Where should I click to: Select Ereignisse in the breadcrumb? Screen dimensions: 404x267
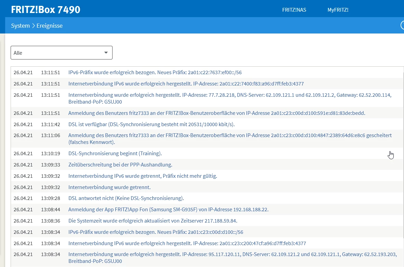(50, 26)
